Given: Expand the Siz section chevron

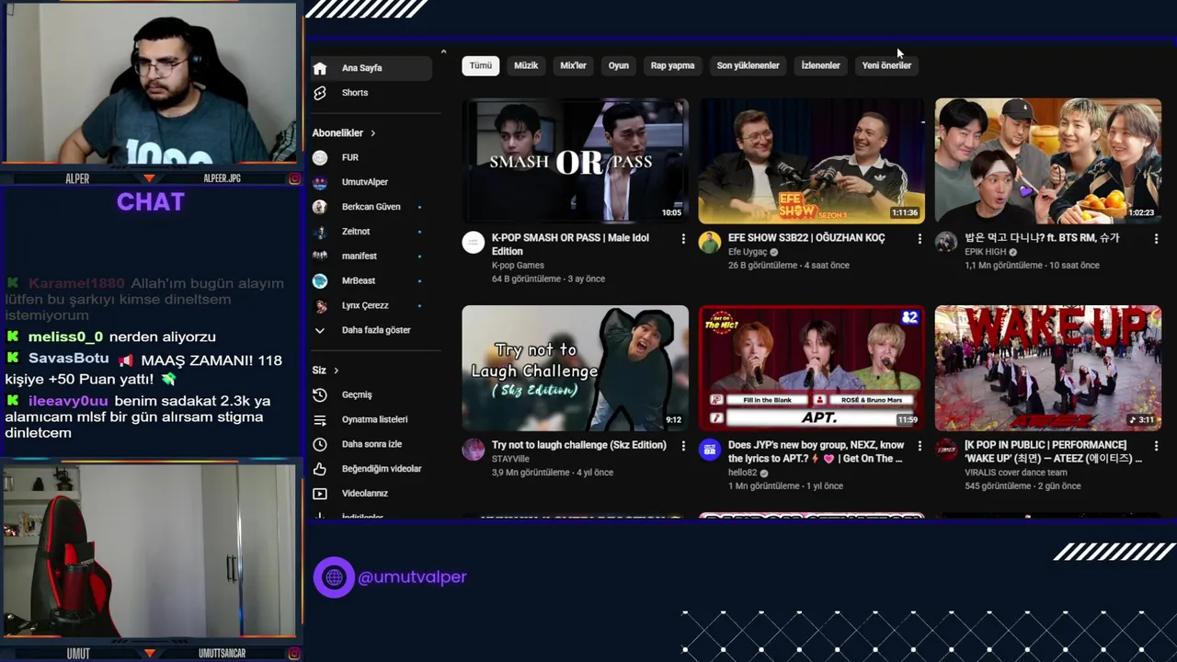Looking at the screenshot, I should (336, 371).
